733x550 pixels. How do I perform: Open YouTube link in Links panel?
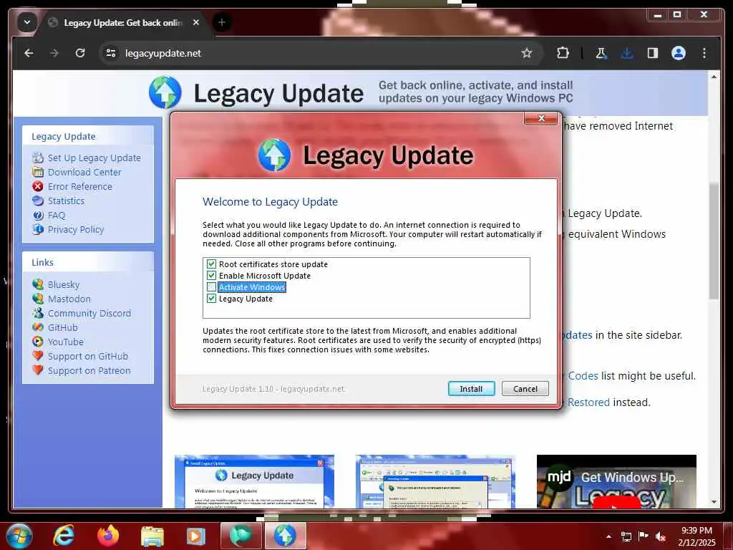[x=65, y=342]
